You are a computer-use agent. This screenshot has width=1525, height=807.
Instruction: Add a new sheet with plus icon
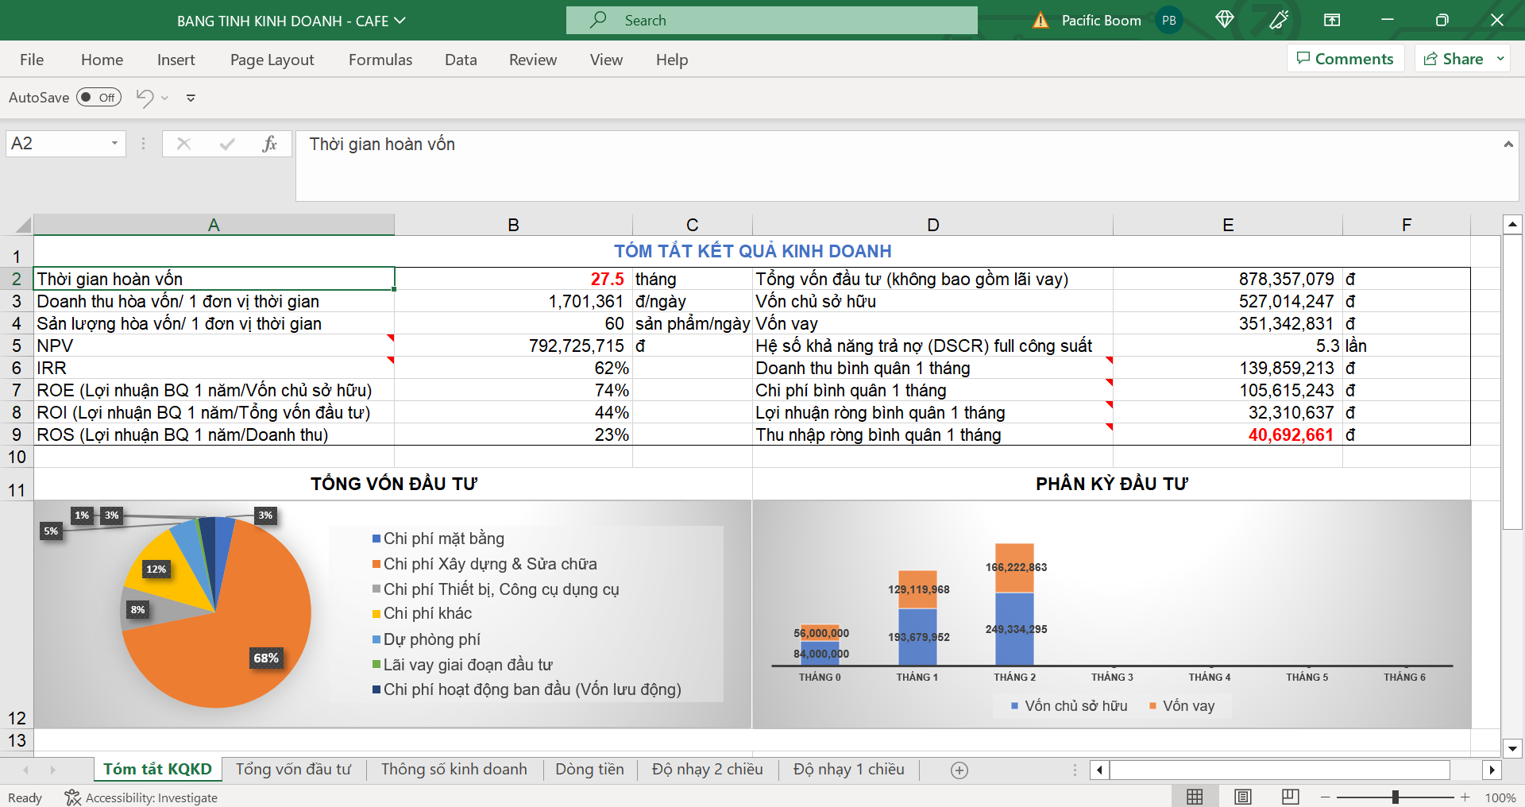(x=959, y=770)
